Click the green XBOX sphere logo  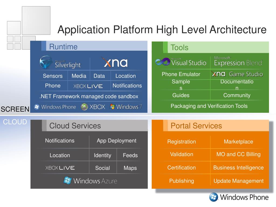click(84, 107)
